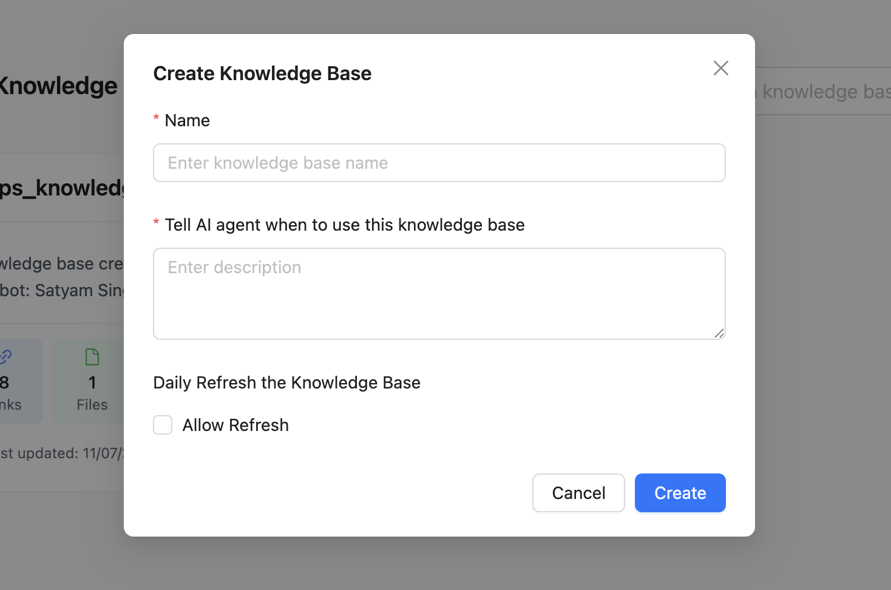Click the Allow Refresh label text
Image resolution: width=891 pixels, height=590 pixels.
coord(235,425)
